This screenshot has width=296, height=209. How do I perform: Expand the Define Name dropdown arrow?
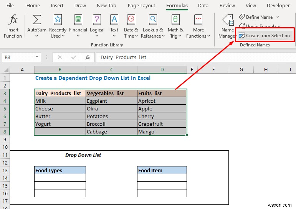coord(278,17)
